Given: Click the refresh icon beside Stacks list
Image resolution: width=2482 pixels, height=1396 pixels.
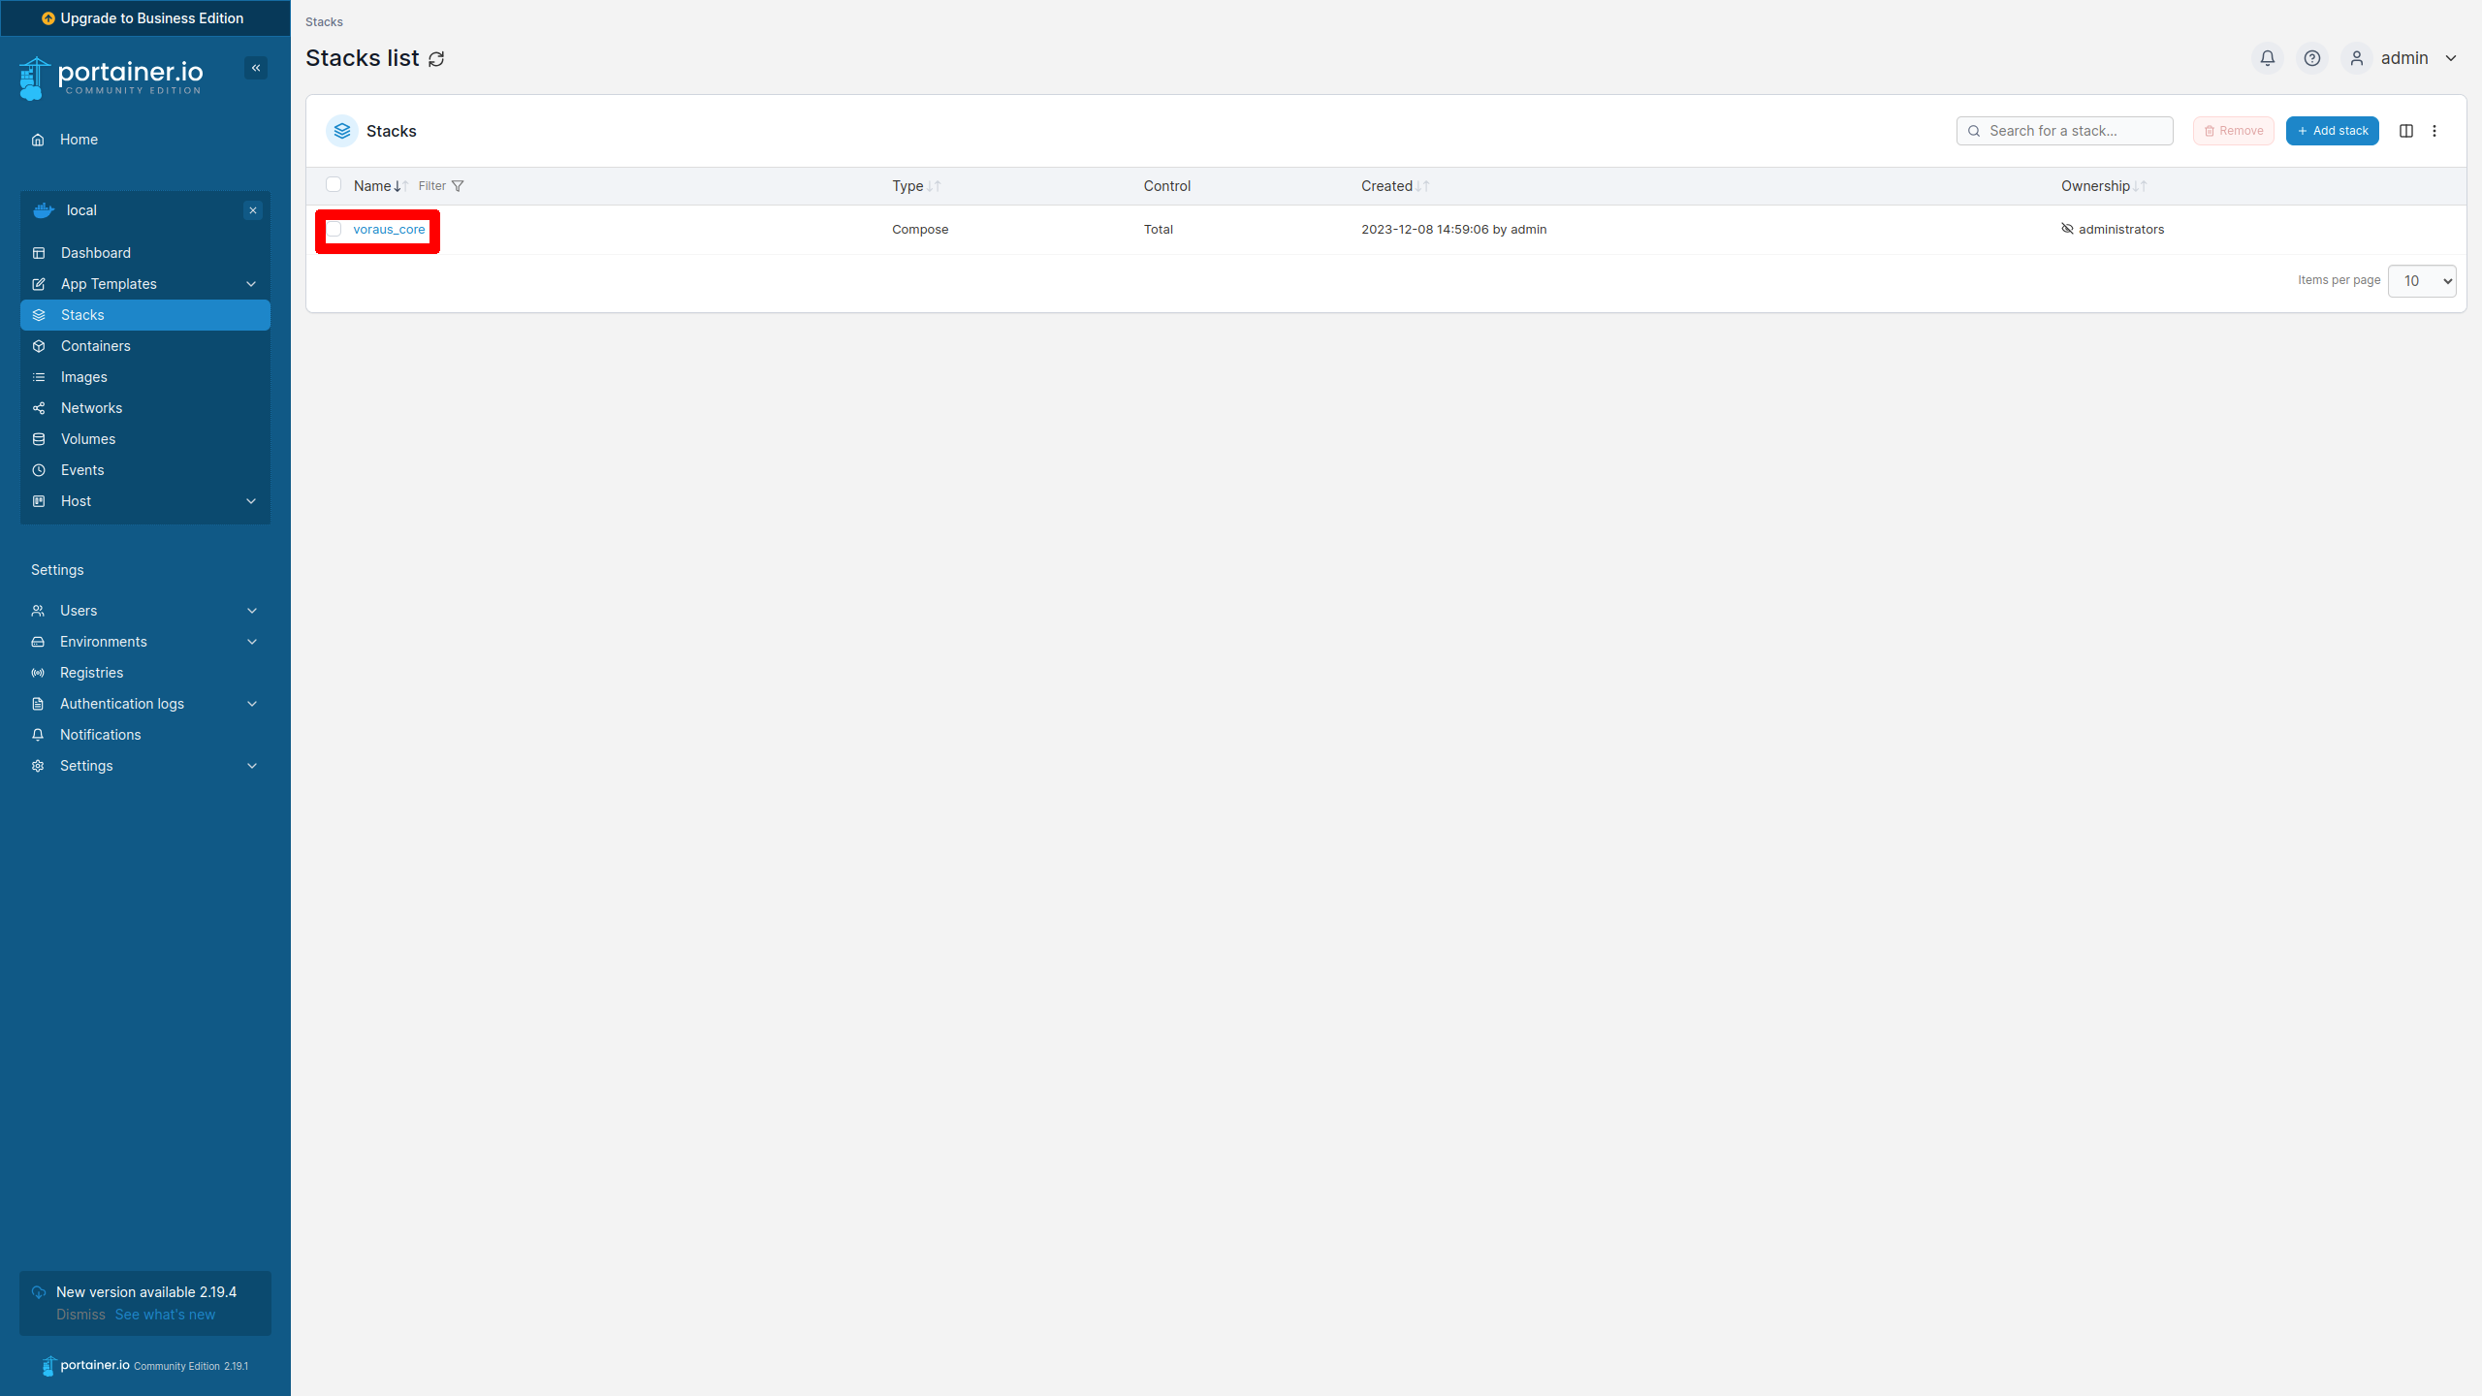Looking at the screenshot, I should [x=436, y=59].
